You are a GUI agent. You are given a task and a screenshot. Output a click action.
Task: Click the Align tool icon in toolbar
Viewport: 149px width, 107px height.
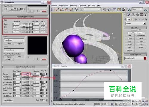(x=109, y=10)
